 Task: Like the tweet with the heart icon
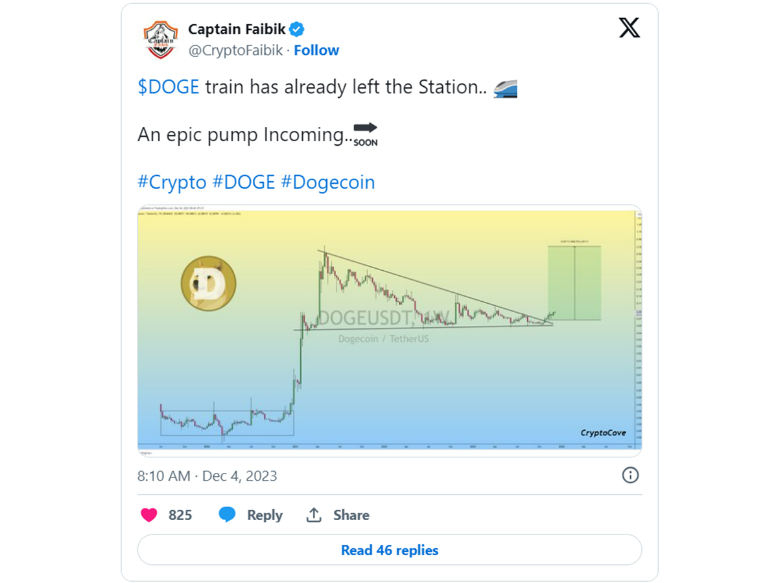pos(149,515)
